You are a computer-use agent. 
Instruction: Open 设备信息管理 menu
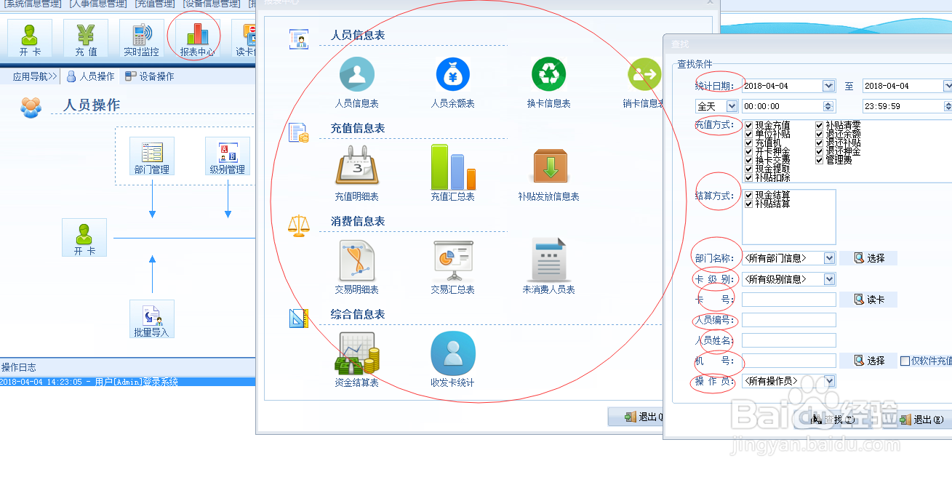tap(211, 4)
